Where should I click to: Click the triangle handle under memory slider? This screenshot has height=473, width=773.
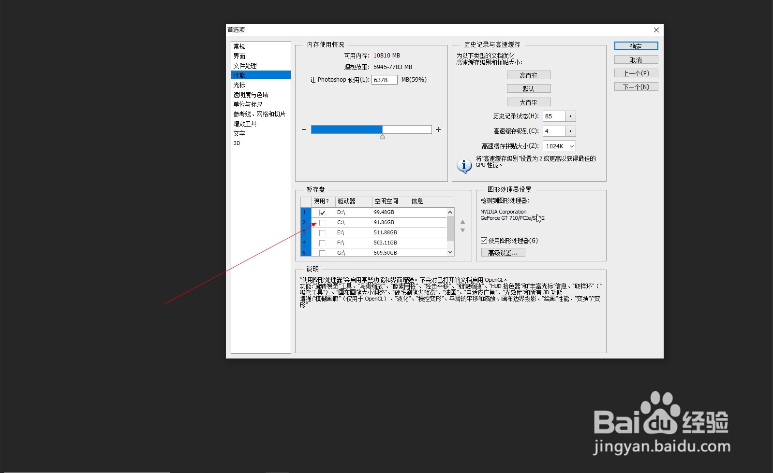pyautogui.click(x=382, y=137)
